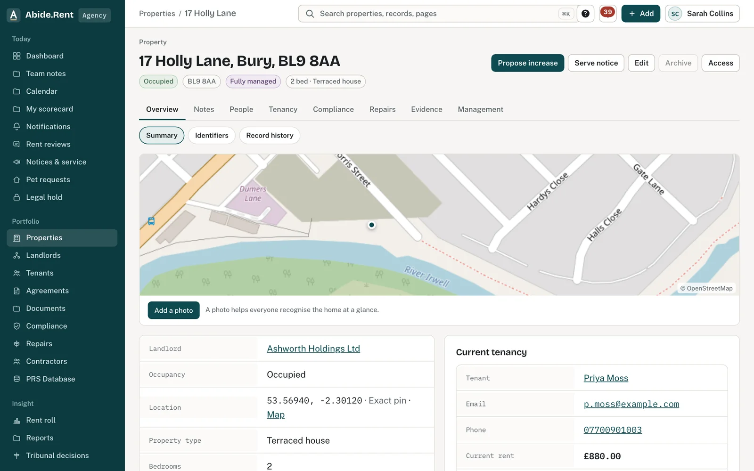Image resolution: width=754 pixels, height=471 pixels.
Task: Open Dashboard icon in sidebar
Action: (16, 56)
